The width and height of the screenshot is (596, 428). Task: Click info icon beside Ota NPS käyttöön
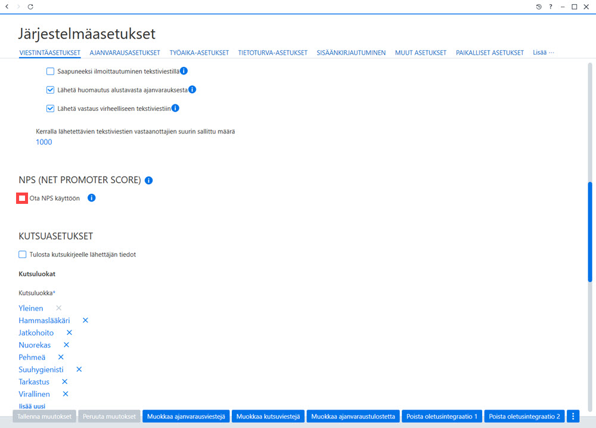pyautogui.click(x=92, y=198)
